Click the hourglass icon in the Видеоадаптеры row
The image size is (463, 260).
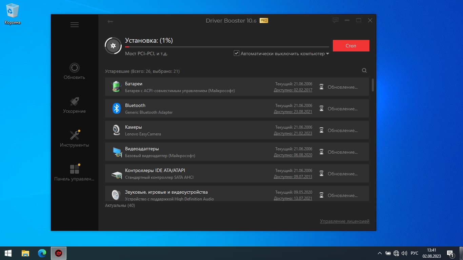321,152
